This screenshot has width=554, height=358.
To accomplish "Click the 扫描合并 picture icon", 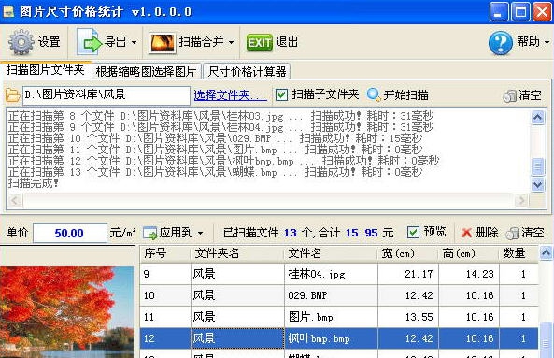I will (x=162, y=43).
